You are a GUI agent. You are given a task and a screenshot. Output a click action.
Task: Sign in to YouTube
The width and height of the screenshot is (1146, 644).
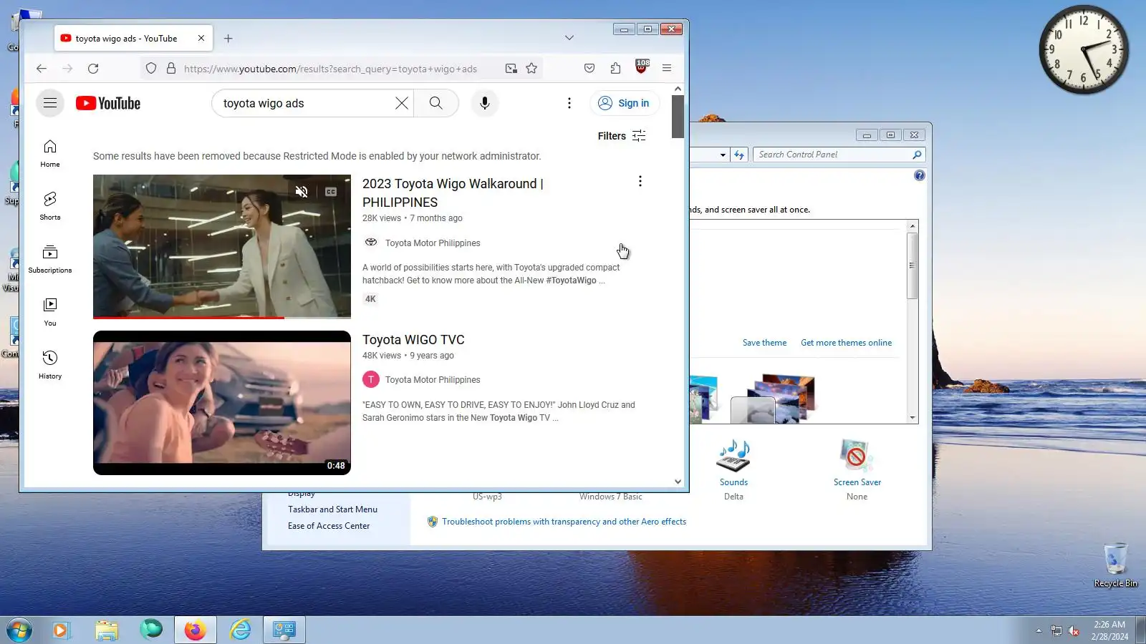pos(625,103)
